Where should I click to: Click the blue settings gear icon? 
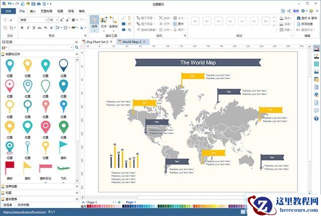pos(303,11)
